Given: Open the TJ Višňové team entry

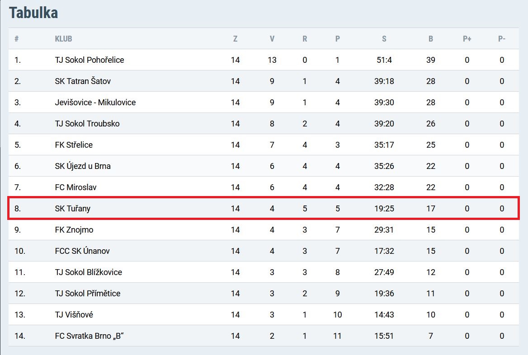Looking at the screenshot, I should pyautogui.click(x=74, y=314).
